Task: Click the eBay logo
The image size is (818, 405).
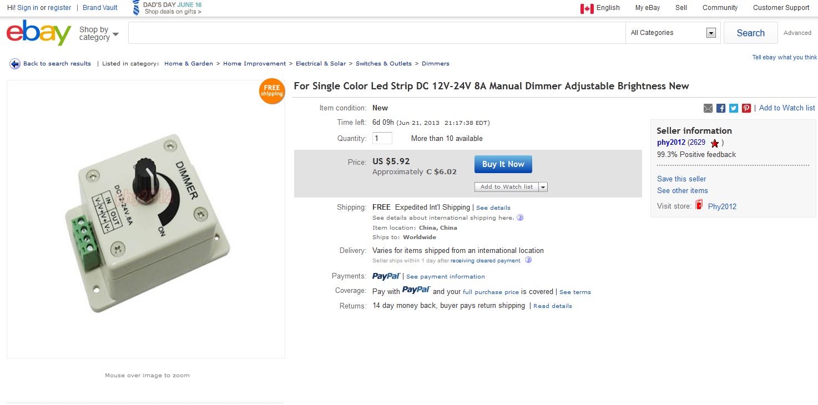Action: (38, 33)
